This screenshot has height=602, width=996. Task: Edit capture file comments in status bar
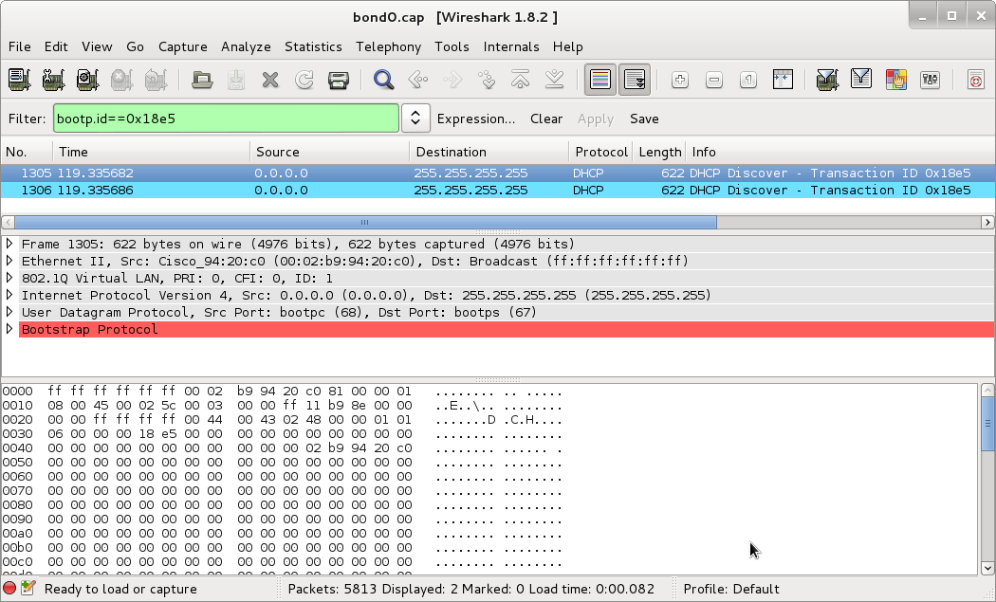click(x=28, y=589)
